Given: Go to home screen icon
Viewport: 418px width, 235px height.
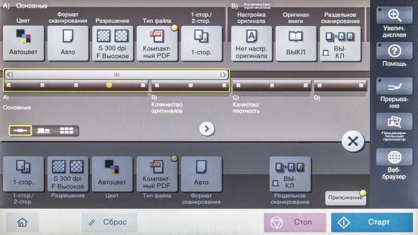Looking at the screenshot, I should pos(22,222).
